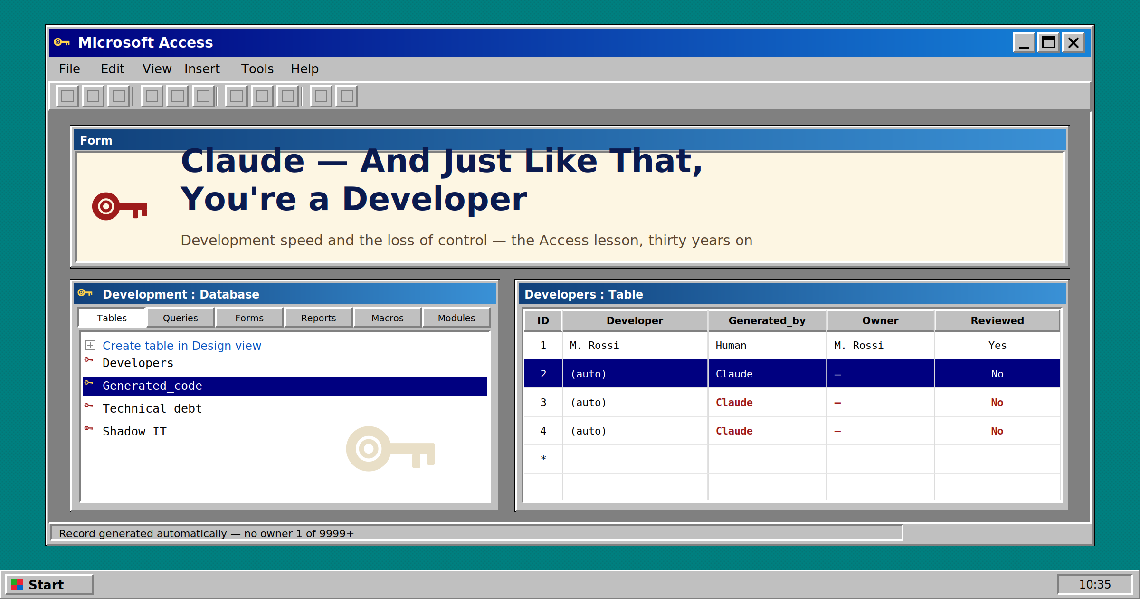Click the Reviewed column header
The width and height of the screenshot is (1140, 599).
pyautogui.click(x=997, y=320)
